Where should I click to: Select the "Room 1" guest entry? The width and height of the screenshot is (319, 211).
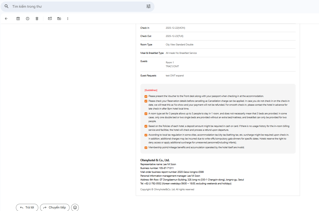pyautogui.click(x=170, y=63)
